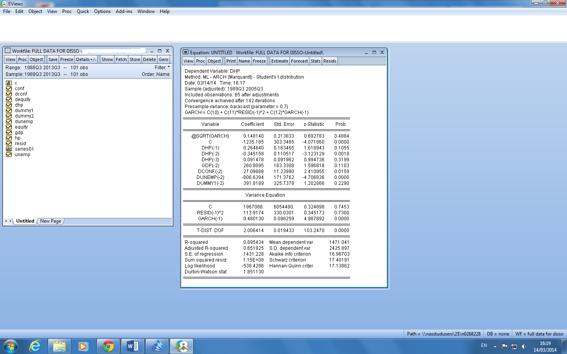567x354 pixels.
Task: Click the Range: 1988Q3 2013Q3 line
Action: coord(47,68)
